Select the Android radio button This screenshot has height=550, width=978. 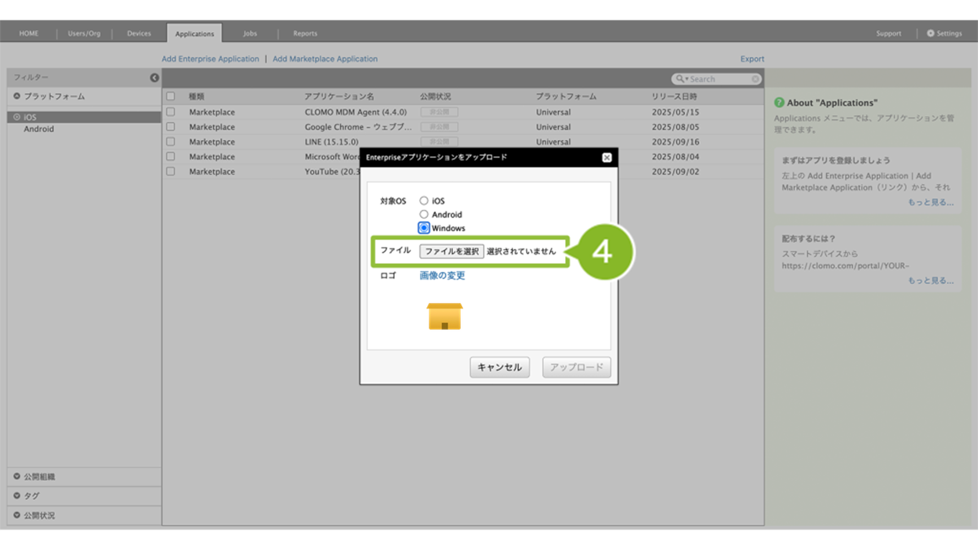[x=424, y=215]
